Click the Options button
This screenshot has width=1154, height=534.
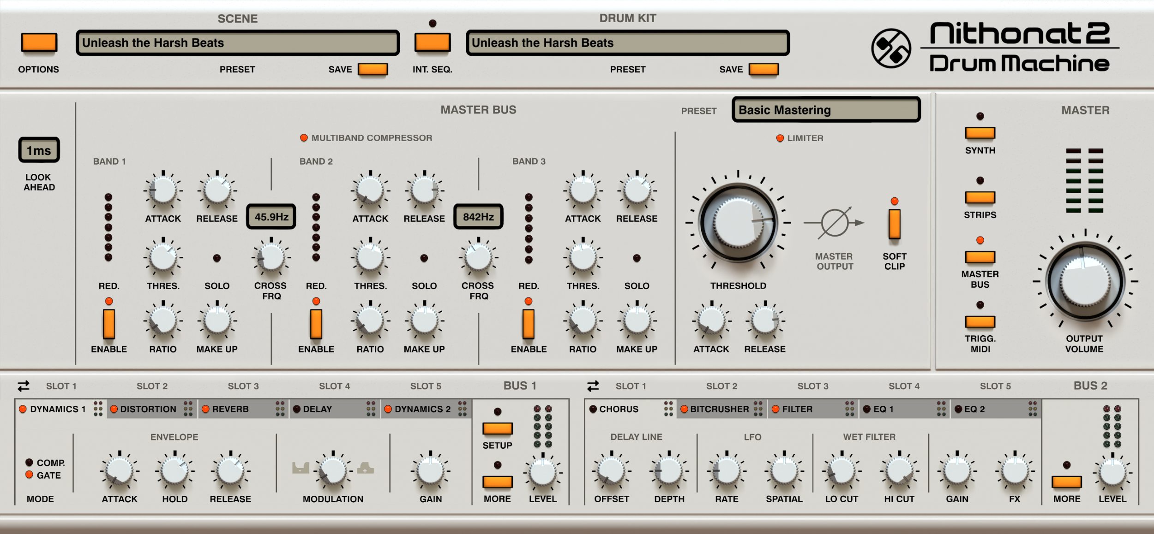pos(39,42)
